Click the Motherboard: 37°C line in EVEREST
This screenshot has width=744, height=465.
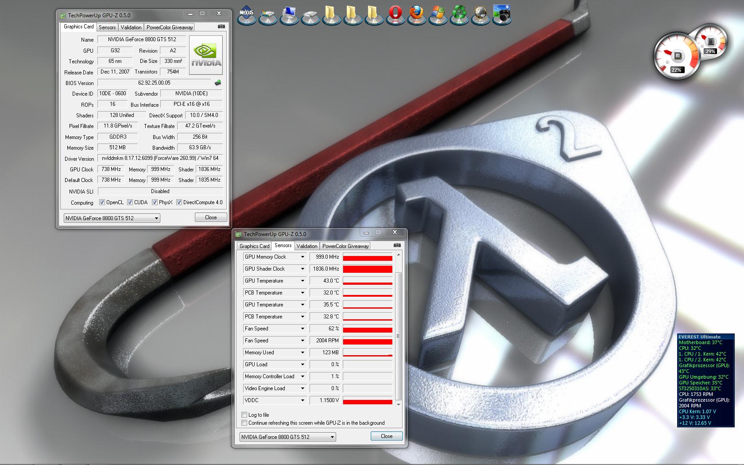point(701,342)
